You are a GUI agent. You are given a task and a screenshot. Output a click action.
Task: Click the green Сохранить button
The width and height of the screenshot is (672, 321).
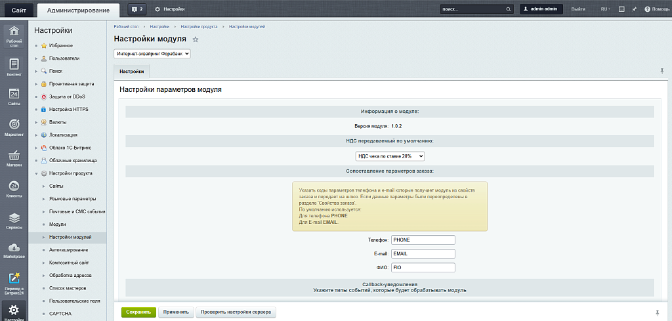click(138, 312)
